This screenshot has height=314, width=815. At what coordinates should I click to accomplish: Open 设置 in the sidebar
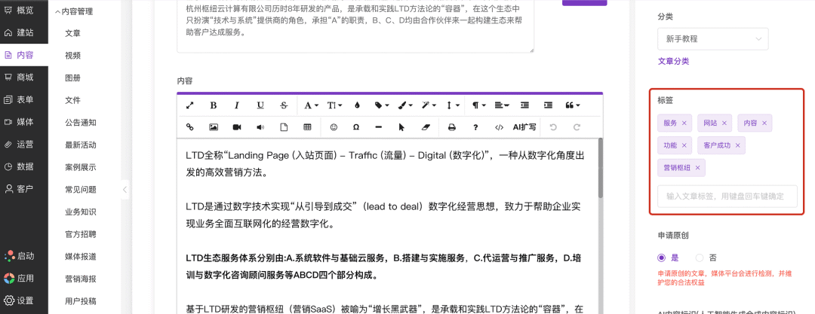tap(24, 300)
